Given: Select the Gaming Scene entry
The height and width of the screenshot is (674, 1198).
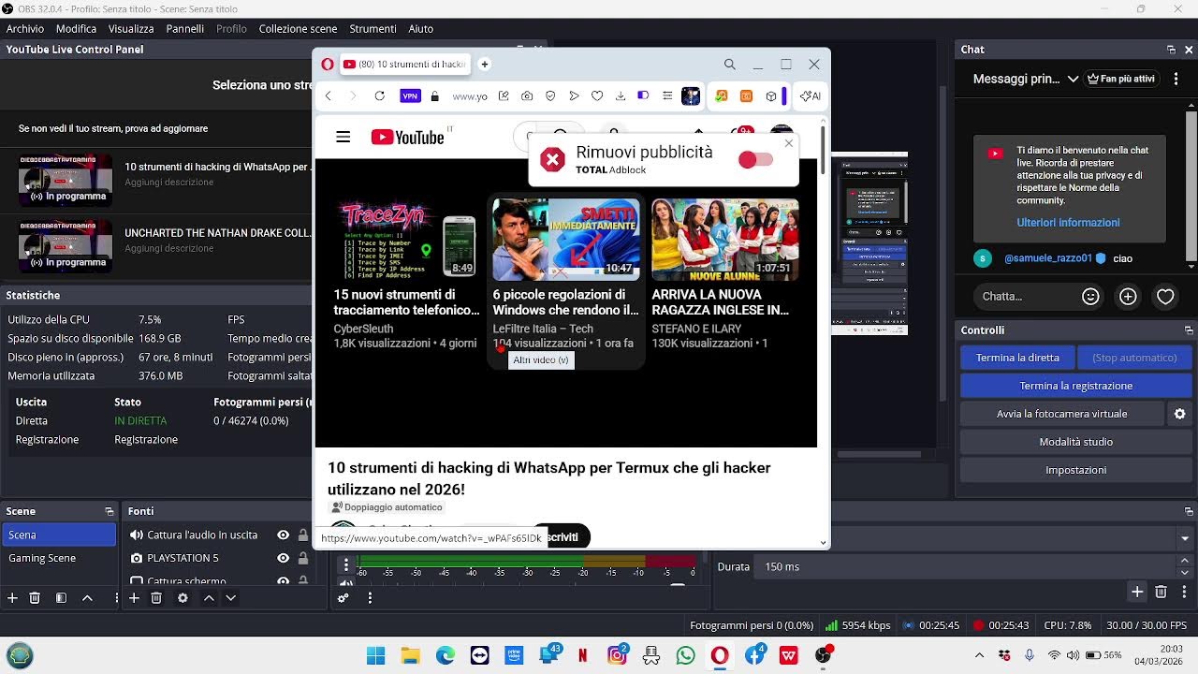Looking at the screenshot, I should 58,558.
